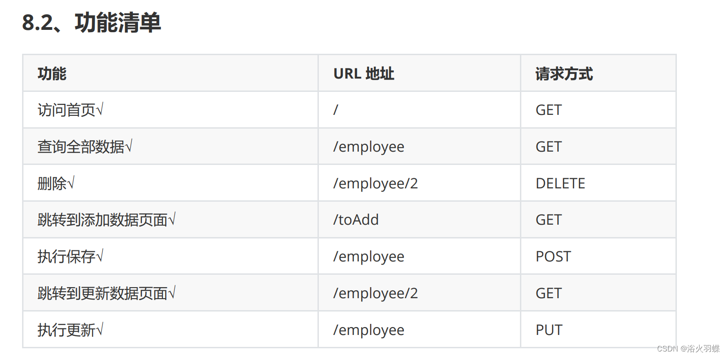This screenshot has height=357, width=727.
Task: Click the 删除√ function cell
Action: point(56,183)
